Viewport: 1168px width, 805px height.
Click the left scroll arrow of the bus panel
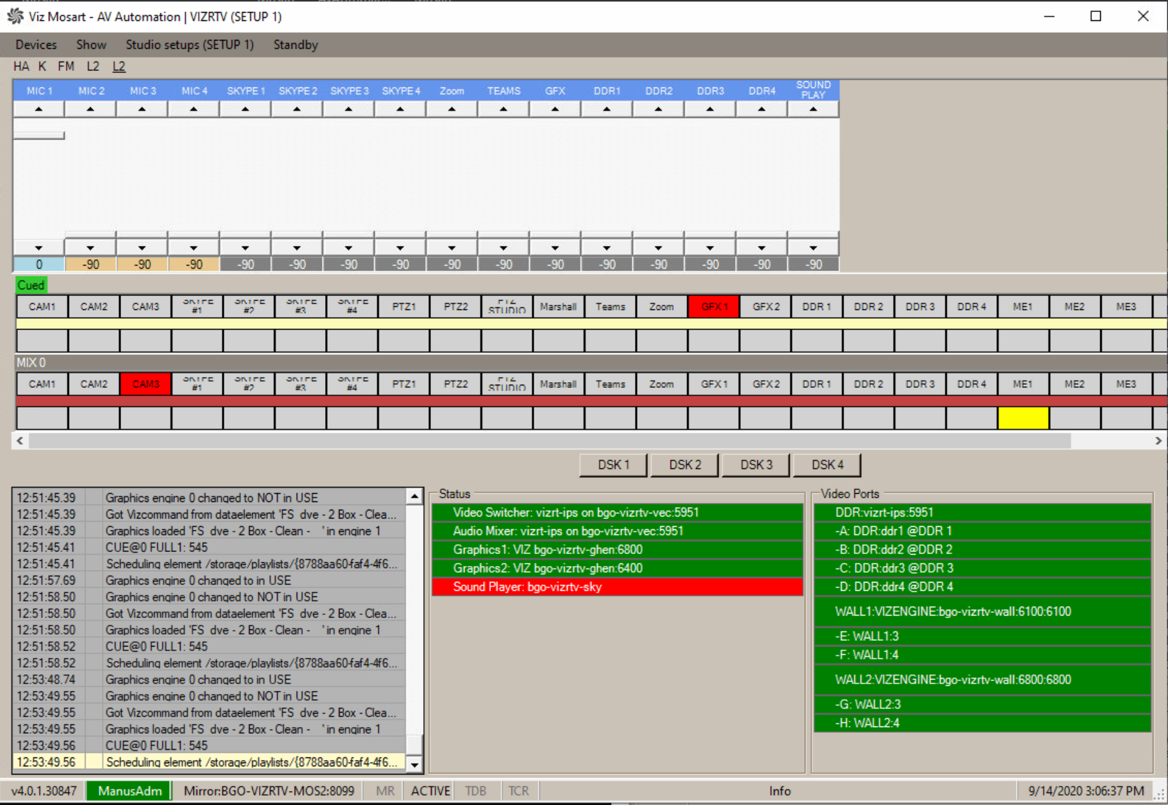pos(18,441)
